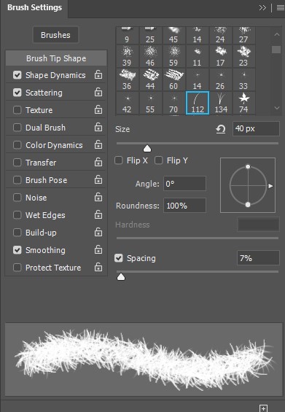Select the 59 spatter brush tip
The height and width of the screenshot is (412, 285).
(173, 56)
